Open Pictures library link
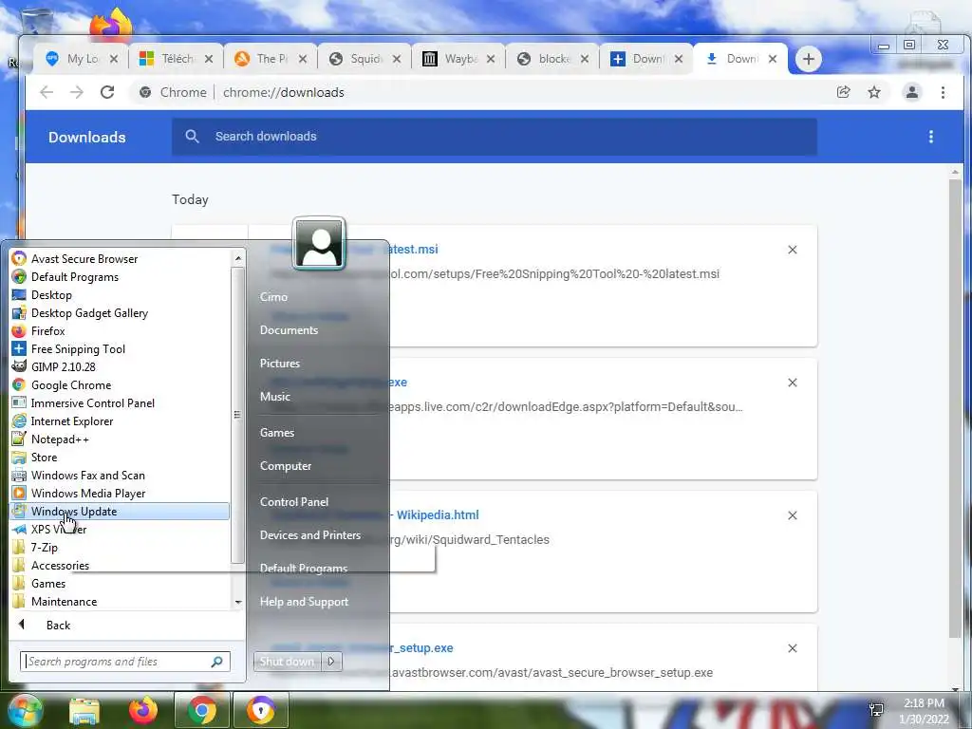Image resolution: width=972 pixels, height=729 pixels. coord(280,364)
